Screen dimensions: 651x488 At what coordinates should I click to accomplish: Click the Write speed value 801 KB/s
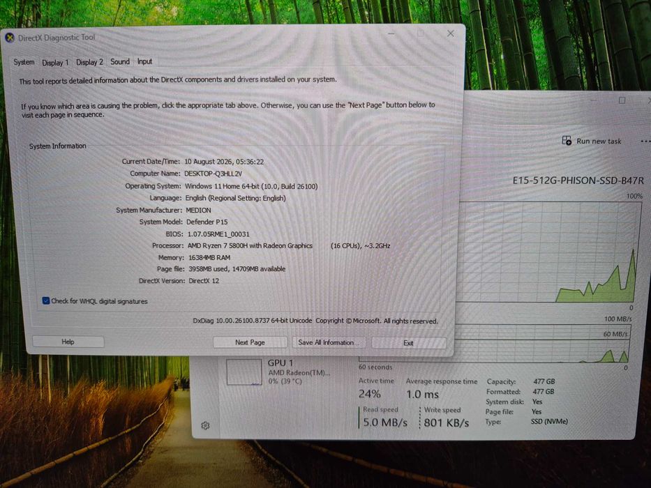click(447, 423)
